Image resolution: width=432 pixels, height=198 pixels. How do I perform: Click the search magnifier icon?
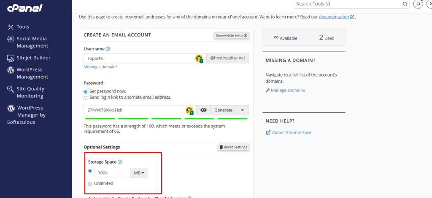405,4
